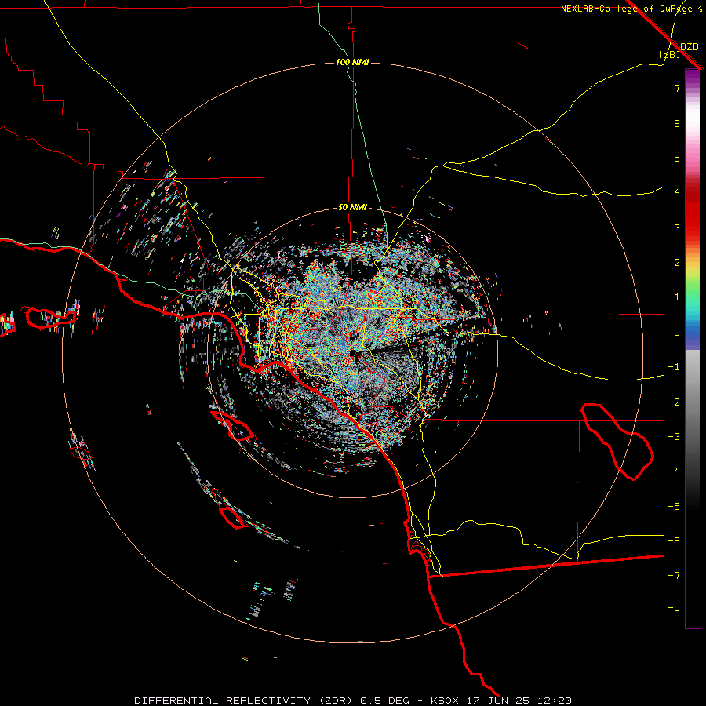This screenshot has height=706, width=706.
Task: Click the TH threshold label on the scale
Action: pyautogui.click(x=674, y=611)
